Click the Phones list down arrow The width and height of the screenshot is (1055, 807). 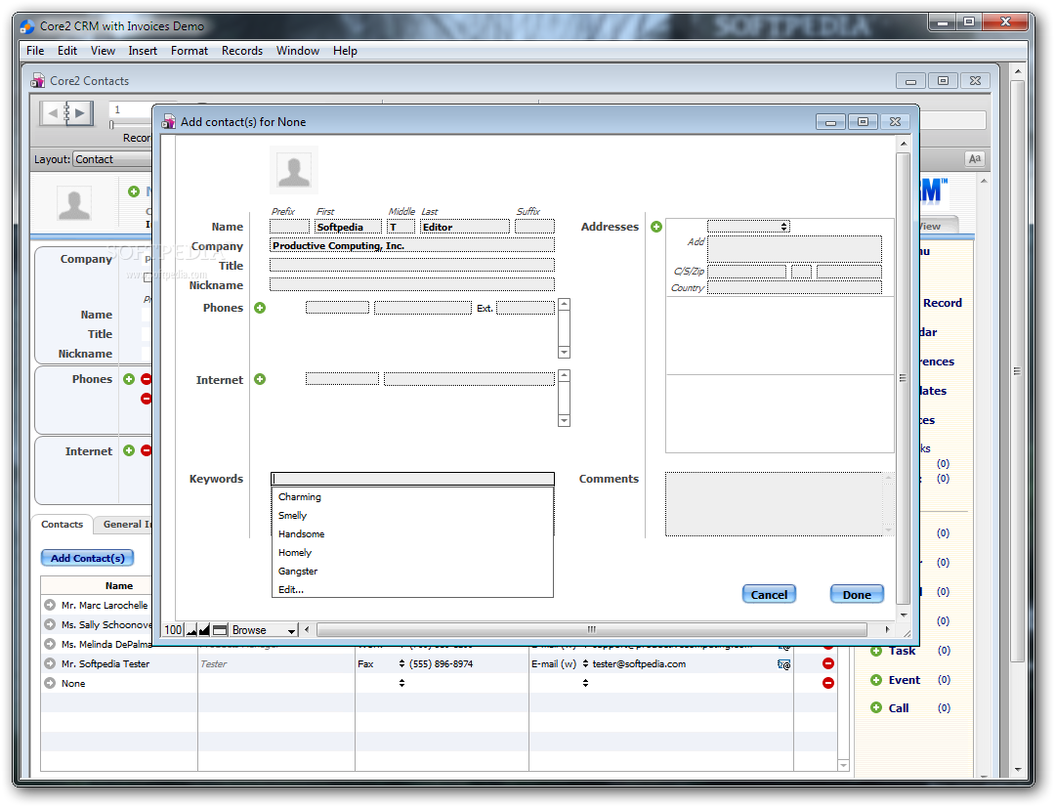pyautogui.click(x=564, y=352)
